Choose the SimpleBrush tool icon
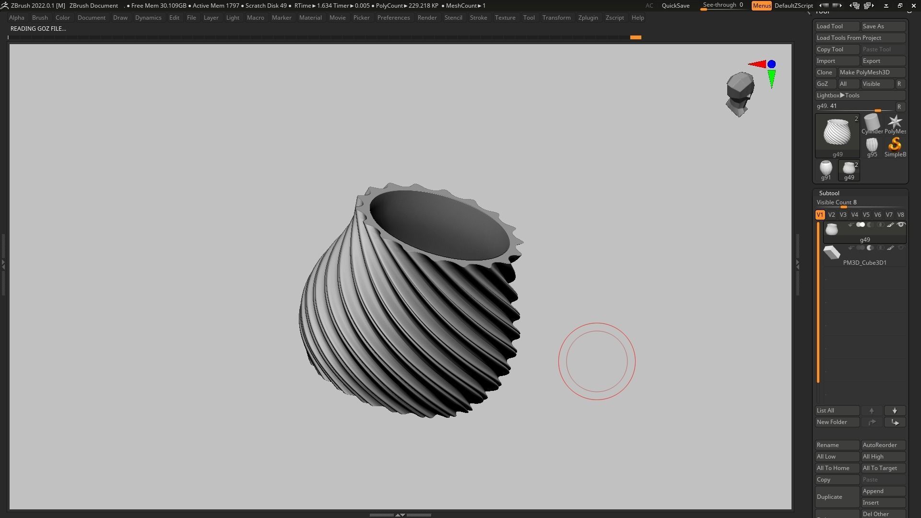921x518 pixels. coord(895,147)
